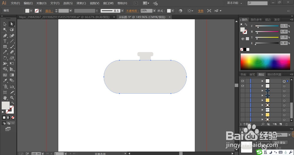294x155 pixels.
Task: Select the Magic Wand tool
Action: pyautogui.click(x=5, y=30)
